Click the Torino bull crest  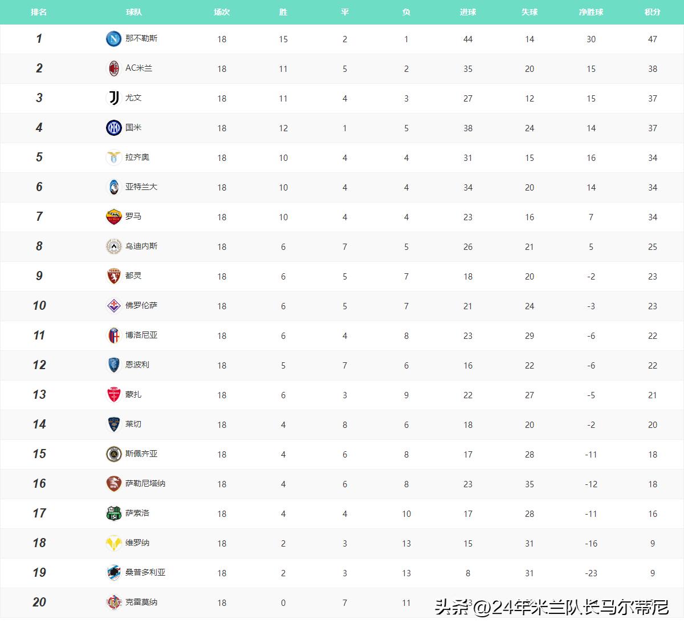113,276
